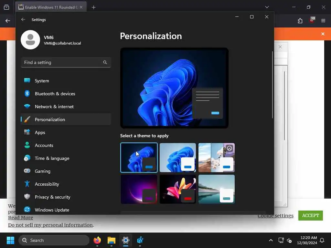Image resolution: width=331 pixels, height=248 pixels.
Task: Go back in Settings window
Action: (x=23, y=19)
